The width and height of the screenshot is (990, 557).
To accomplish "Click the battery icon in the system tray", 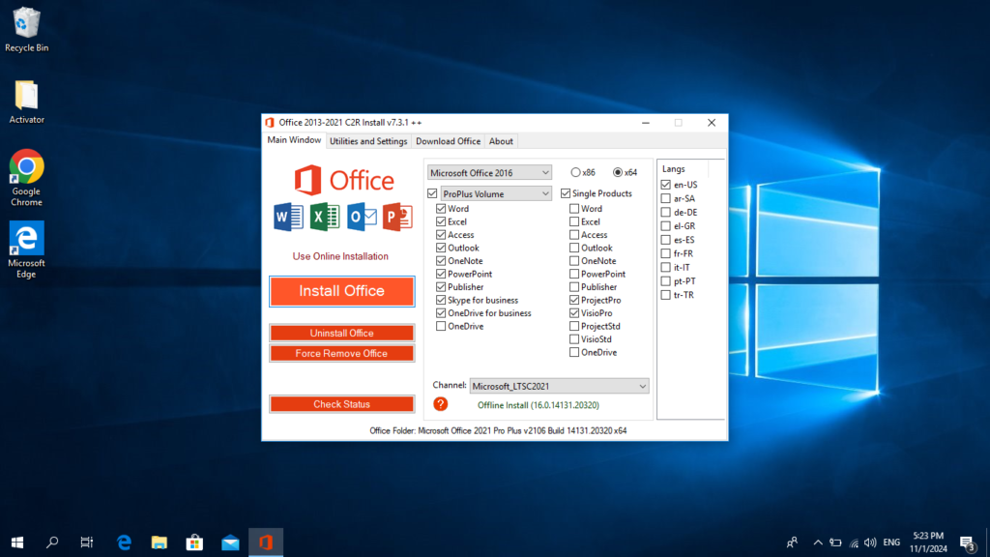I will (x=835, y=542).
